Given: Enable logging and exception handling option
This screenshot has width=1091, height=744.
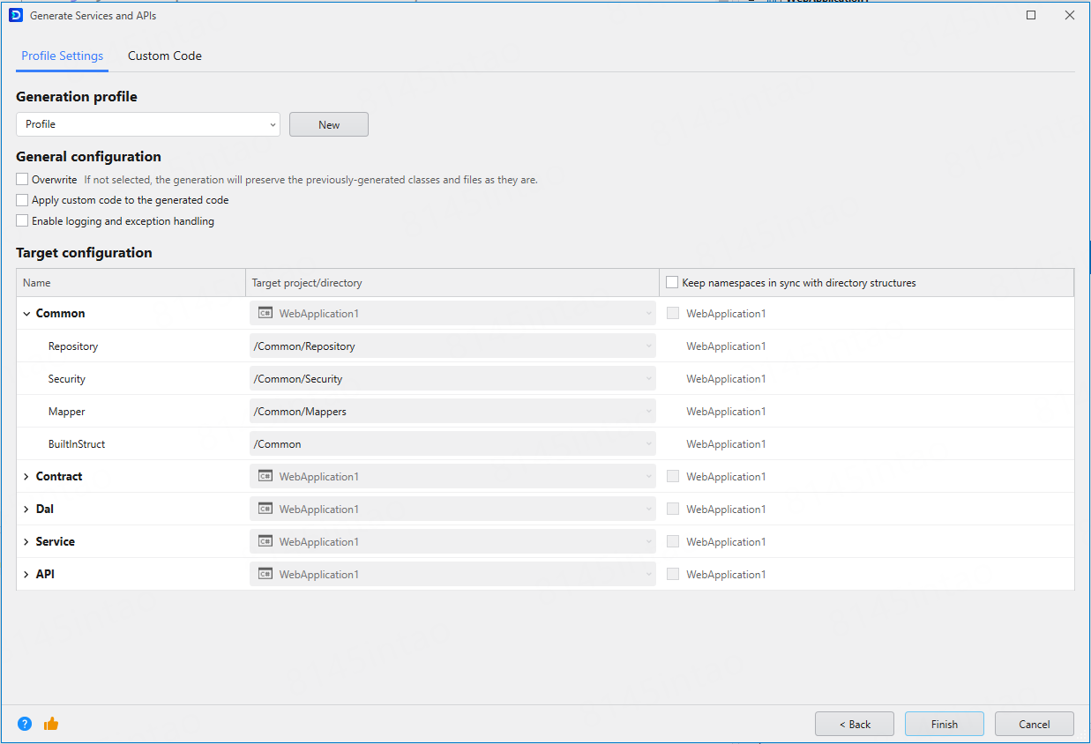Looking at the screenshot, I should 23,221.
